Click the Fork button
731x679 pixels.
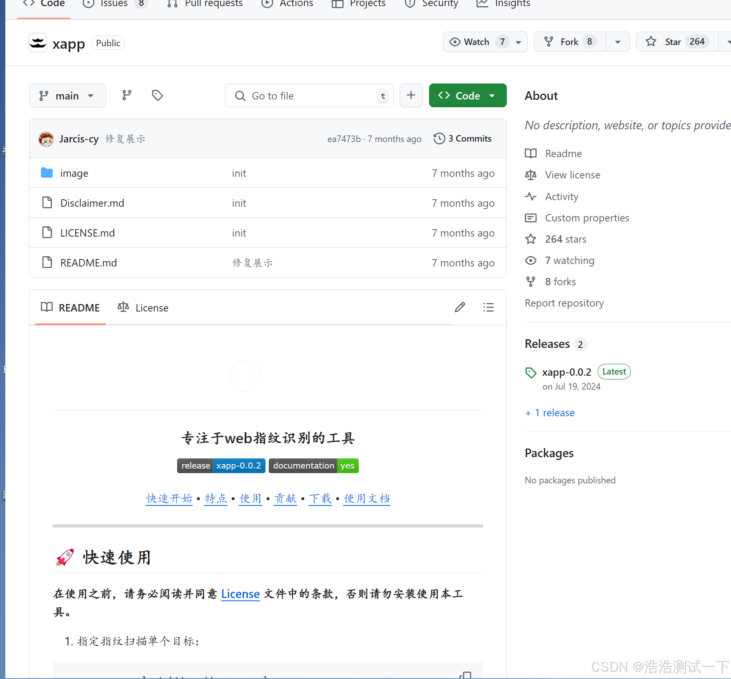(570, 42)
